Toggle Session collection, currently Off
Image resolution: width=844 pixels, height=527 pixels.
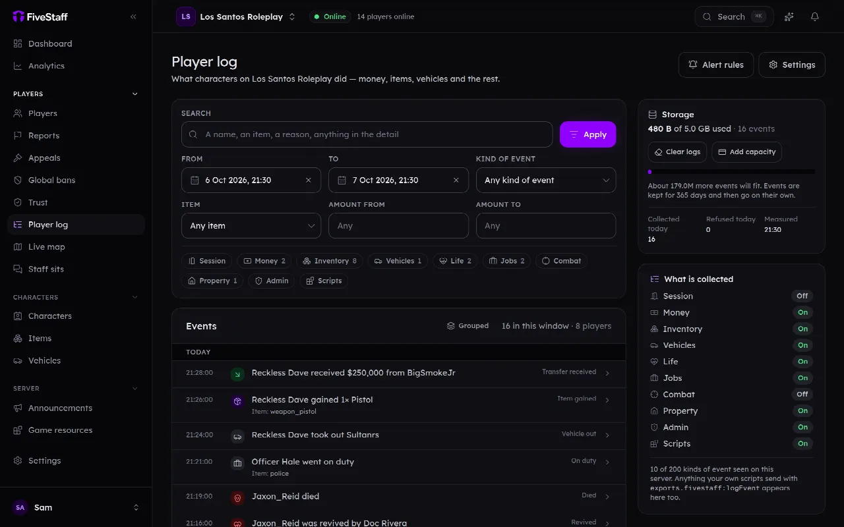click(x=802, y=296)
